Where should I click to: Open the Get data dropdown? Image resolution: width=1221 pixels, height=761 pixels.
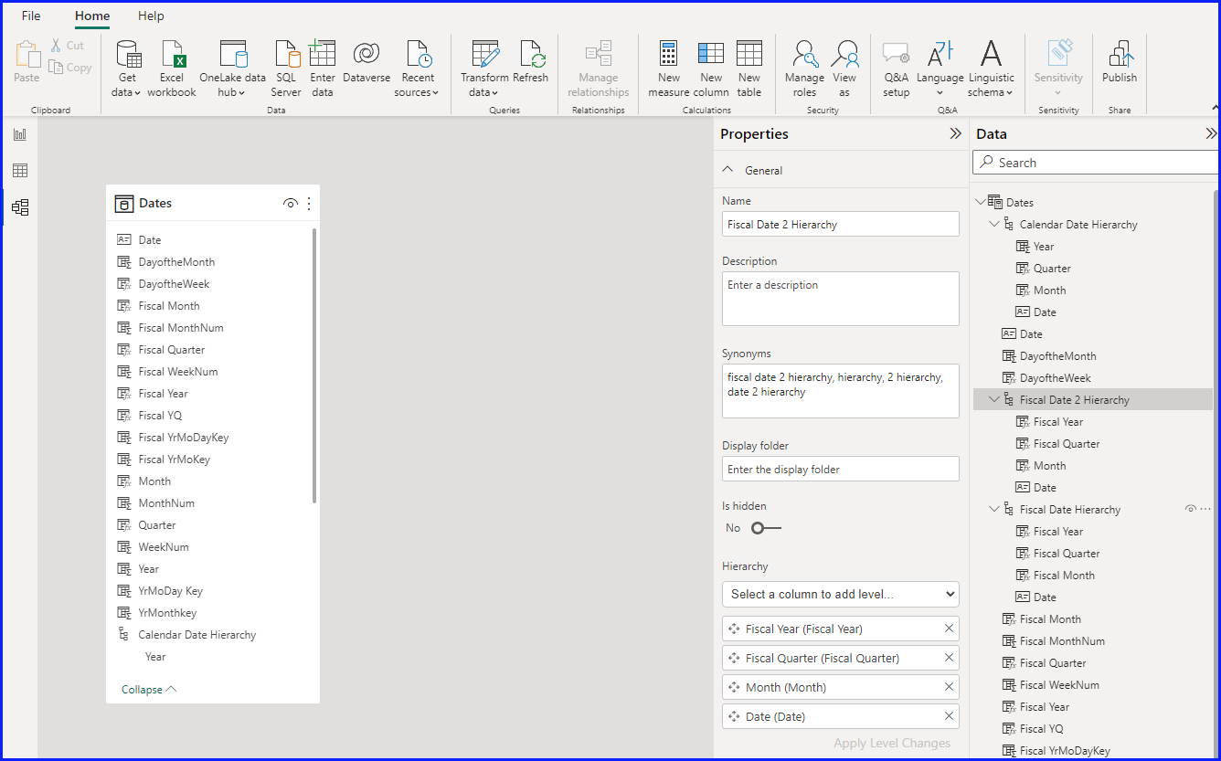pyautogui.click(x=127, y=69)
